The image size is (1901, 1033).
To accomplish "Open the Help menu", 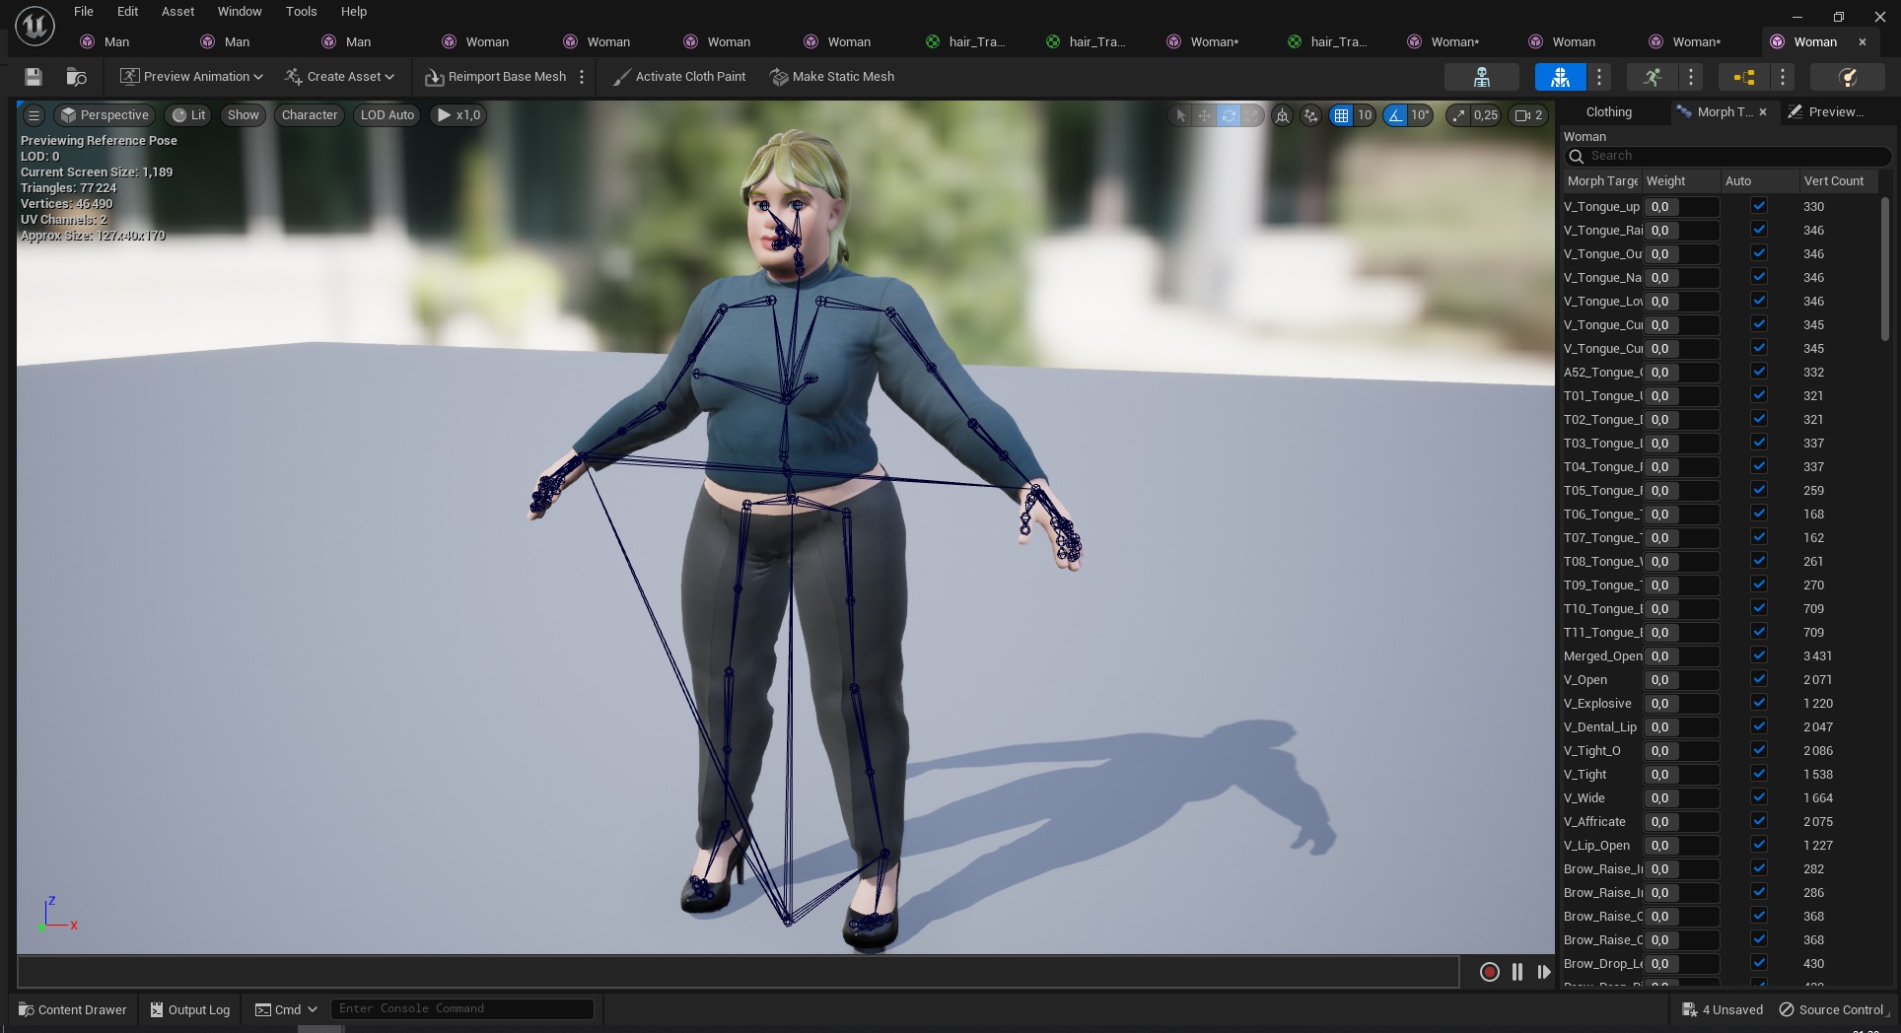I will coord(354,12).
